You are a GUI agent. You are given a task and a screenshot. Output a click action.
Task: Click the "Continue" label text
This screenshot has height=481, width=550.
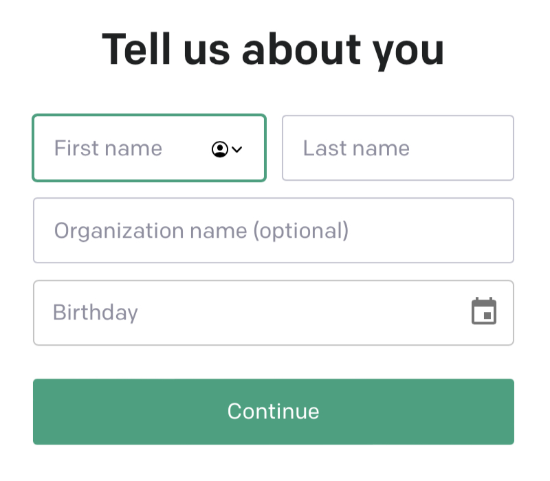[273, 412]
